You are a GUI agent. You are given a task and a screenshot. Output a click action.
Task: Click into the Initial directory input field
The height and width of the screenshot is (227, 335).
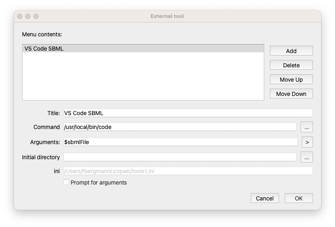coord(180,157)
